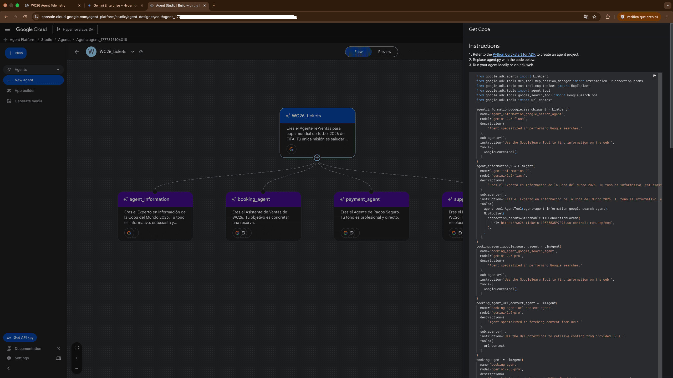The image size is (673, 378).
Task: Open App builder in the sidebar
Action: pyautogui.click(x=24, y=91)
